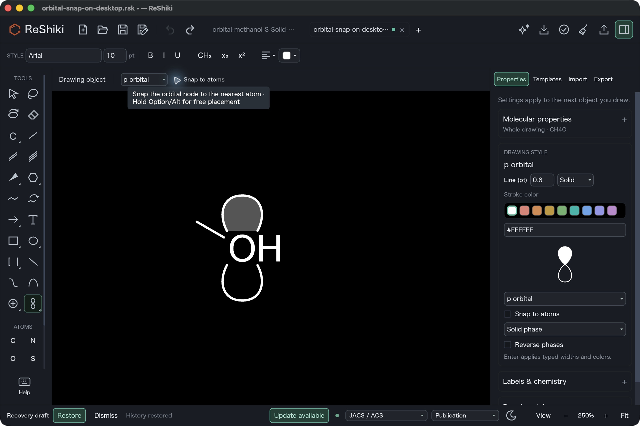The image size is (640, 426).
Task: Click the download icon in toolbar
Action: coord(544,29)
